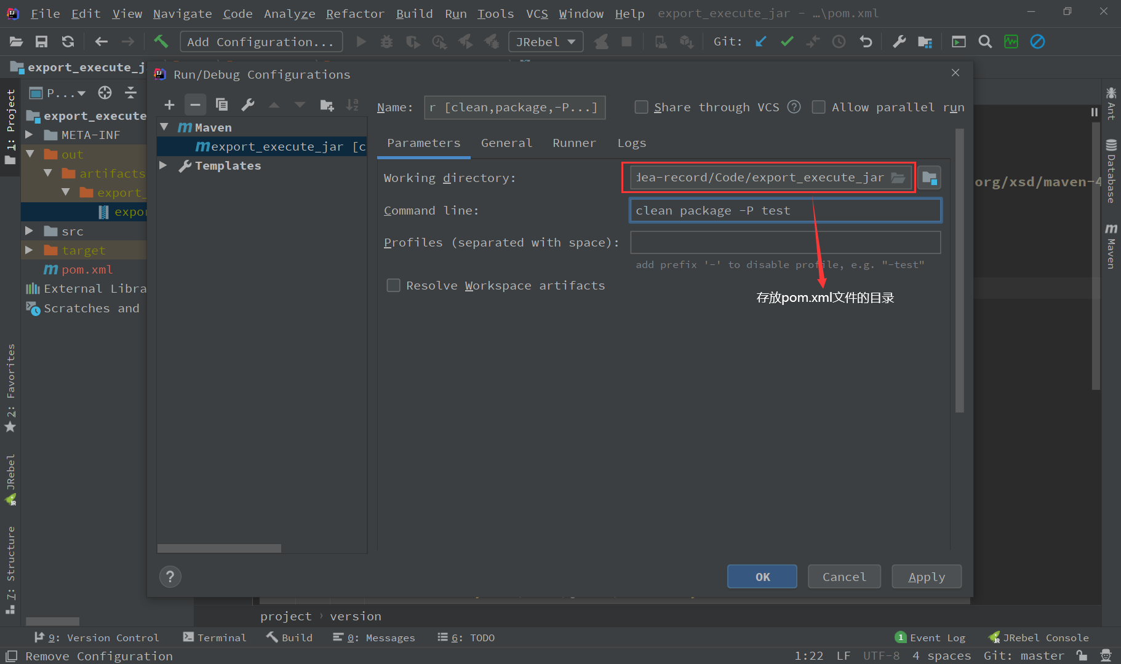Select pom.xml in the Project tree
Image resolution: width=1121 pixels, height=664 pixels.
click(x=87, y=269)
